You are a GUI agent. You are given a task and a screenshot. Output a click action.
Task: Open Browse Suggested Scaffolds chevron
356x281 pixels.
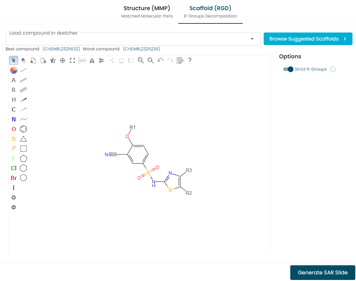[x=345, y=39]
